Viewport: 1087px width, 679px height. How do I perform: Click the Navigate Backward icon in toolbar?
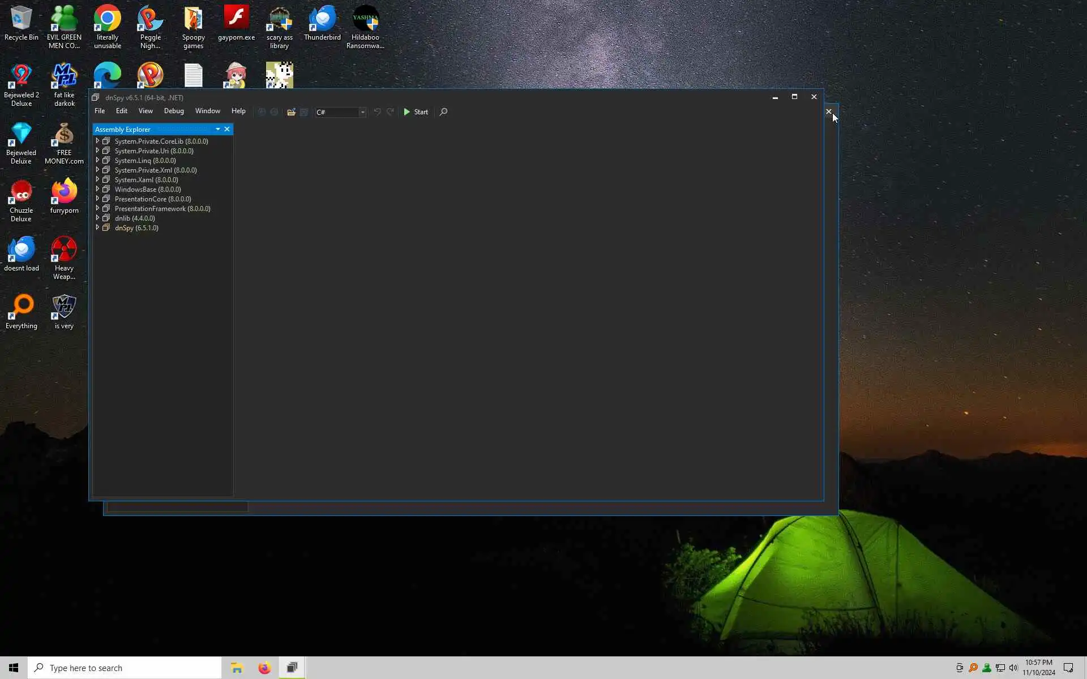262,112
